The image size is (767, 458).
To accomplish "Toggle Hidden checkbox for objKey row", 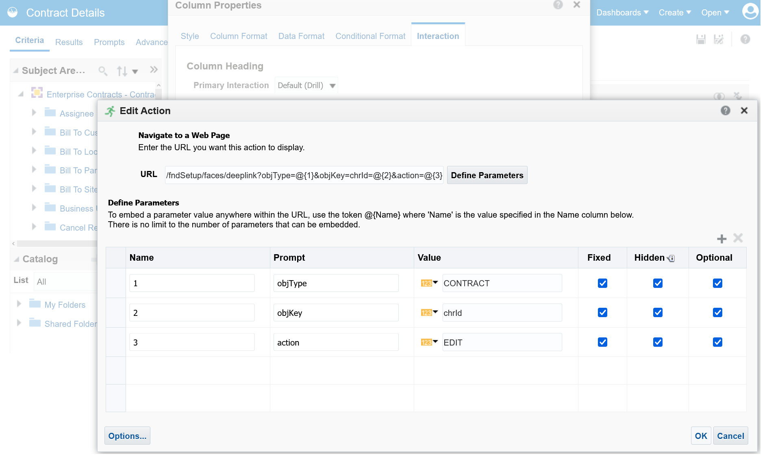I will [658, 313].
